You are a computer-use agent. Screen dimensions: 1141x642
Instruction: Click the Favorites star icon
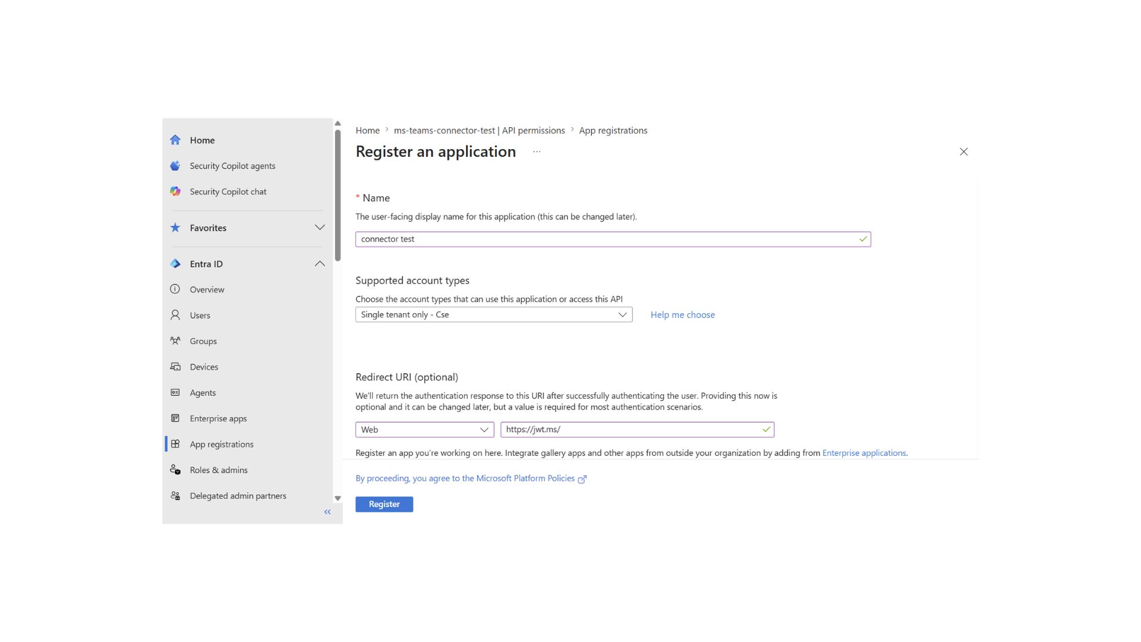[175, 228]
